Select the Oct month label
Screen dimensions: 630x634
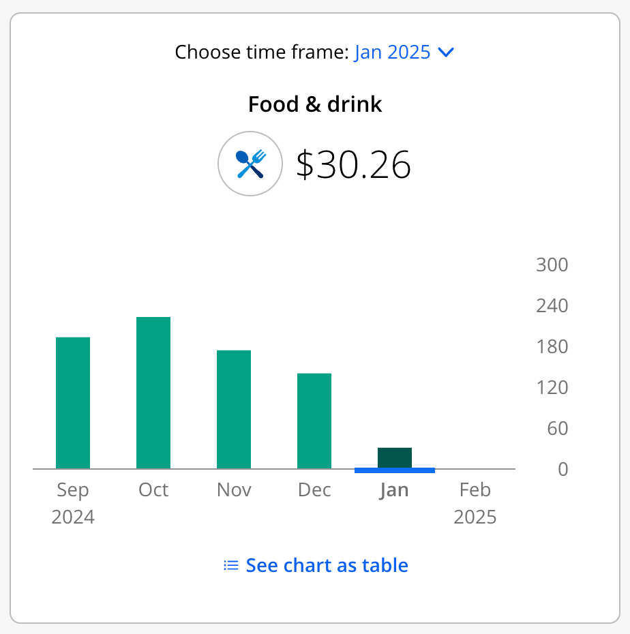pos(153,490)
